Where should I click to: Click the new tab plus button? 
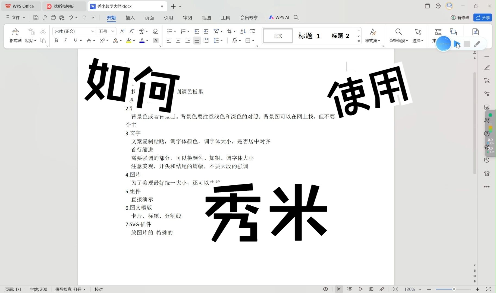point(173,6)
